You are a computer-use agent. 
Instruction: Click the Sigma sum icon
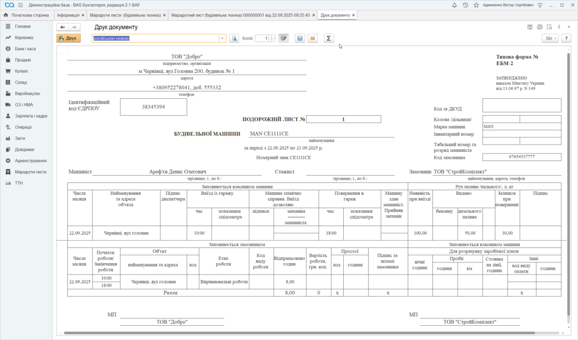(329, 38)
